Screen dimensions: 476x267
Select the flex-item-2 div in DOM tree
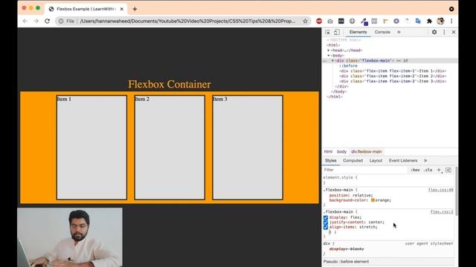tap(393, 76)
